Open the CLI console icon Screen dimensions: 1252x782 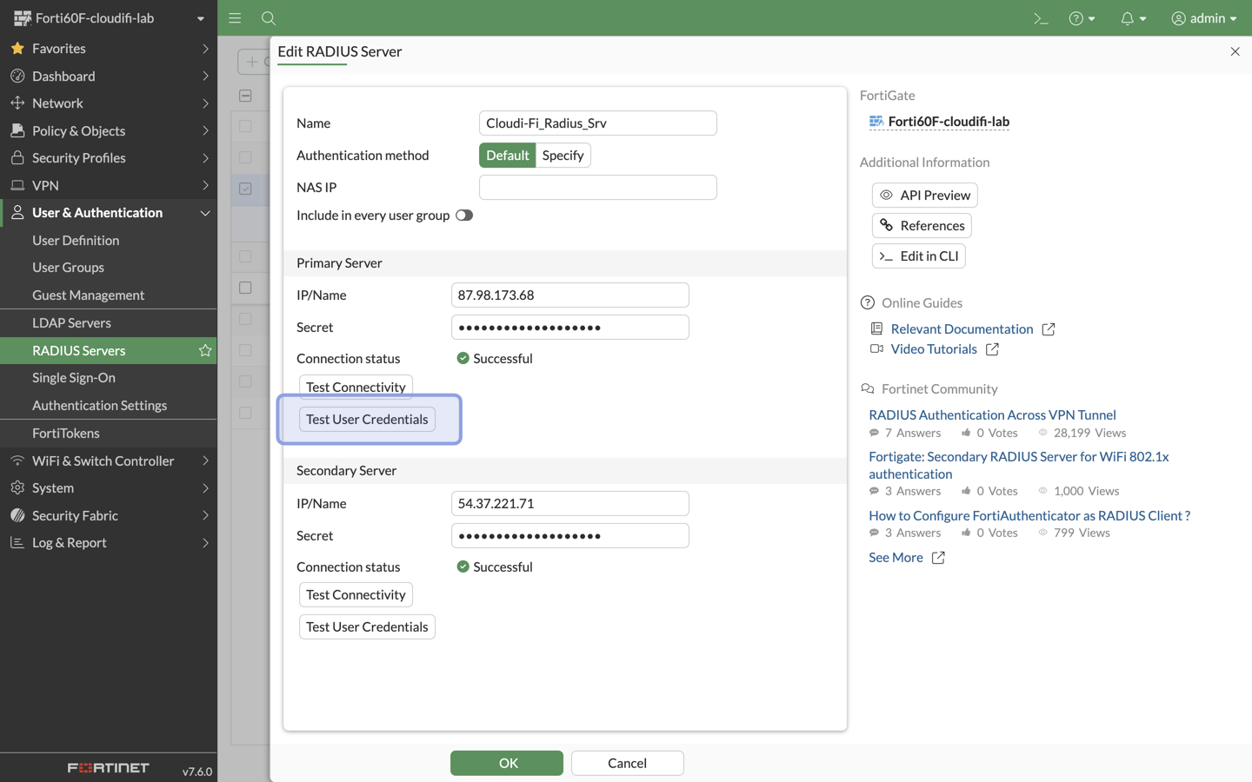(1041, 17)
